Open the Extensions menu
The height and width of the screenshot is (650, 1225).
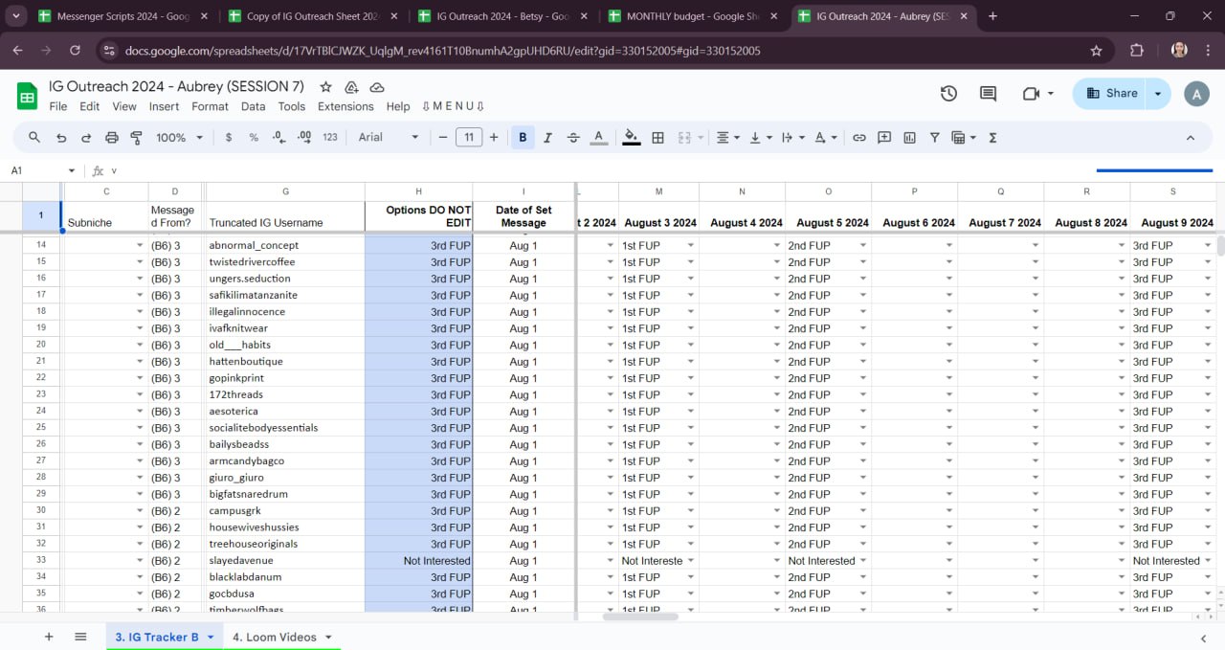[x=345, y=107]
